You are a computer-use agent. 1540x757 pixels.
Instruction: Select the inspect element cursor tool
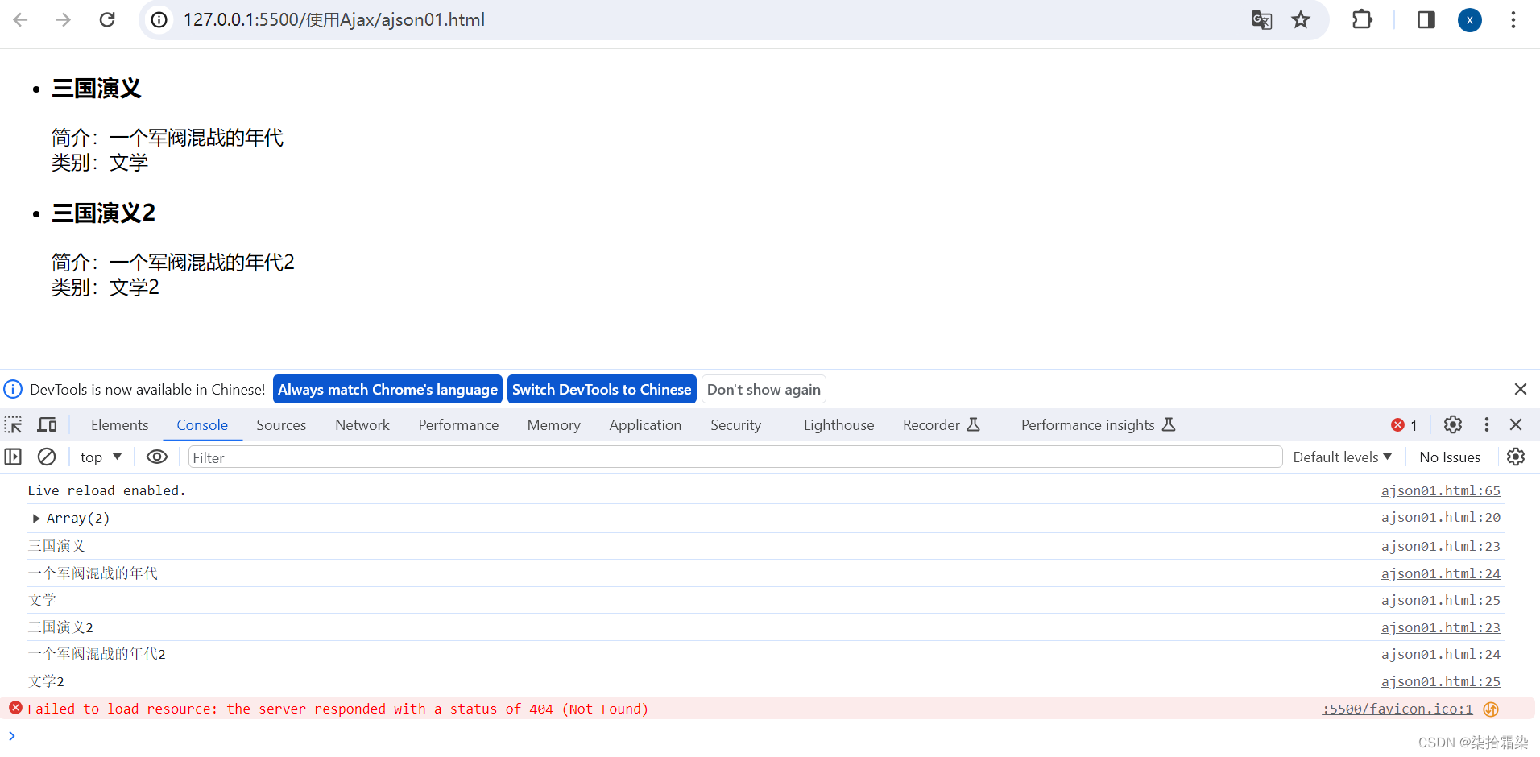(13, 424)
